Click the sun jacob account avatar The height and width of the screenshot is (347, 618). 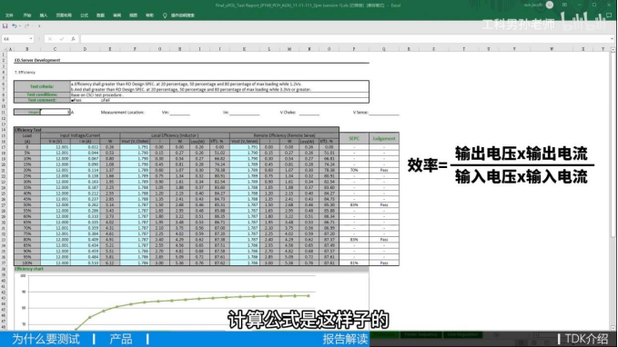coord(550,5)
